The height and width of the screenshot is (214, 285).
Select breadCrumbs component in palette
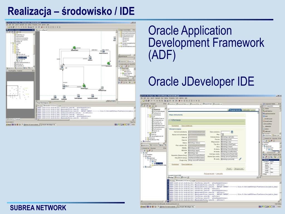click(267, 121)
